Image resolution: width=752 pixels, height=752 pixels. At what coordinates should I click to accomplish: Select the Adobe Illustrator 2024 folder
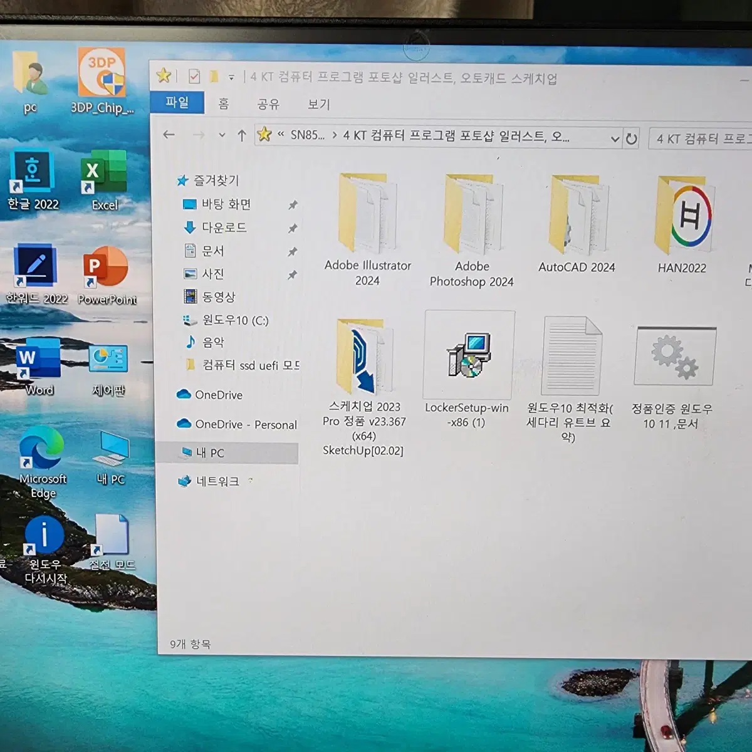point(368,231)
